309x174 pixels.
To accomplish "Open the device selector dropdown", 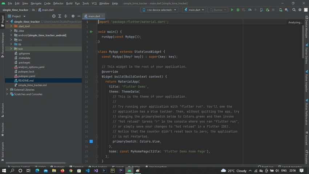I will click(x=159, y=10).
